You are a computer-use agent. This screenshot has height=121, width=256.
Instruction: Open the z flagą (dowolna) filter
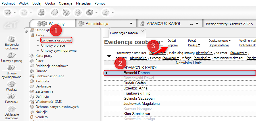(x=202, y=58)
